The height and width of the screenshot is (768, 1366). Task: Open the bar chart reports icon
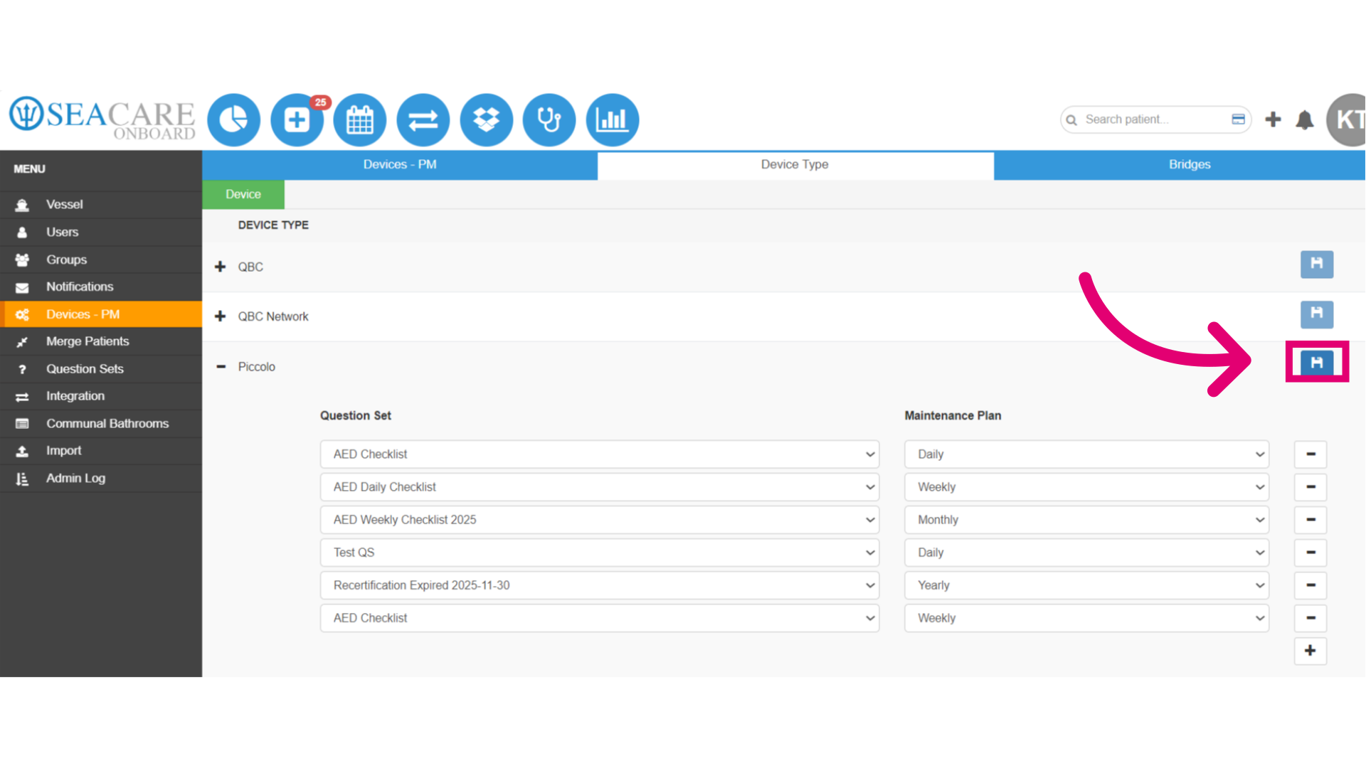click(x=613, y=119)
